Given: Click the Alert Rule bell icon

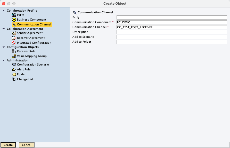Looking at the screenshot, I should 14,69.
